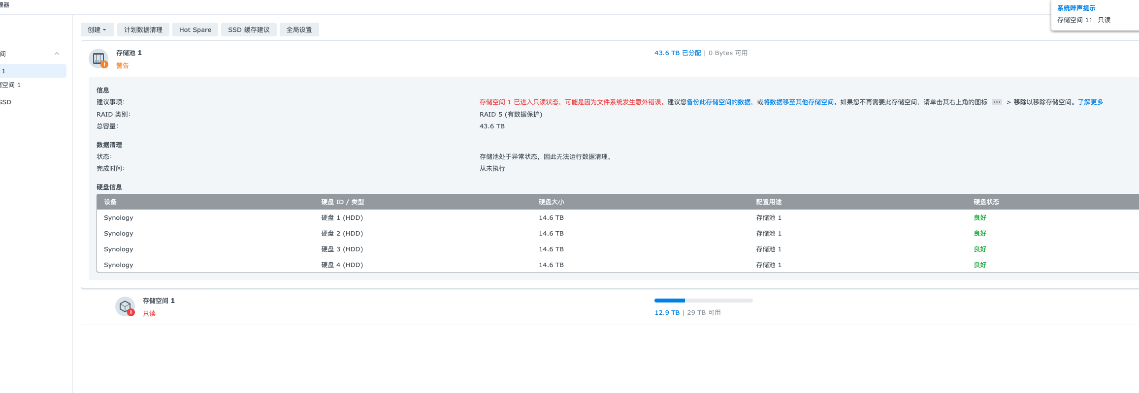Click the 将数据移至其他存储空间 link
The image size is (1139, 393).
(798, 102)
